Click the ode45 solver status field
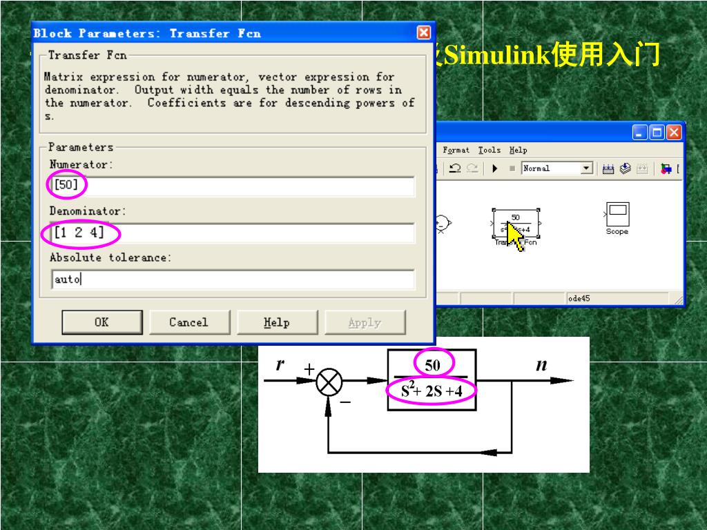The width and height of the screenshot is (707, 530). coord(617,298)
